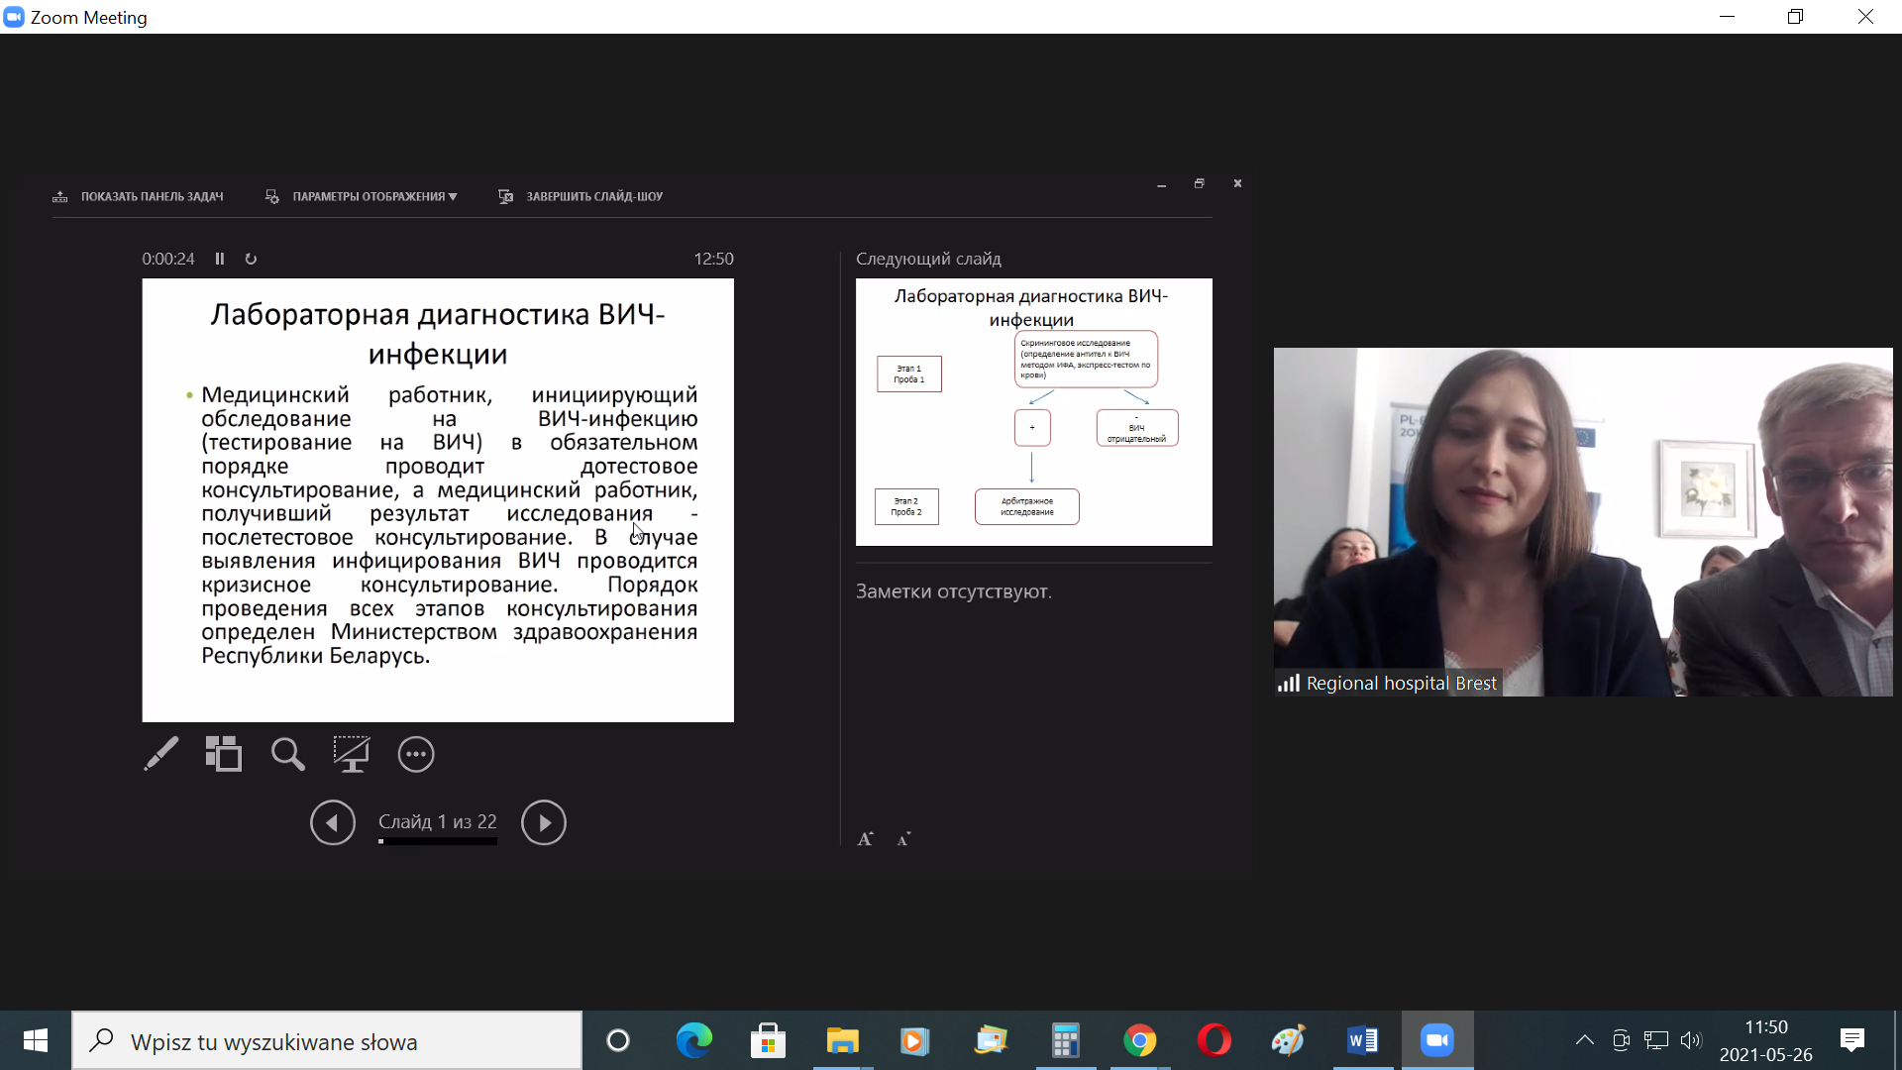Open Microsoft Word from the taskbar
This screenshot has height=1070, width=1902.
[1363, 1040]
